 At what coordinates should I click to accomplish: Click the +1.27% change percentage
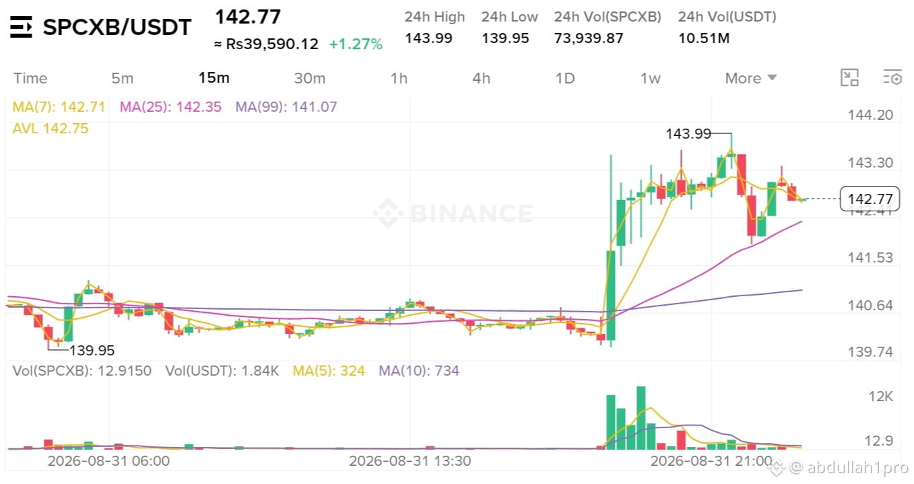pyautogui.click(x=356, y=44)
